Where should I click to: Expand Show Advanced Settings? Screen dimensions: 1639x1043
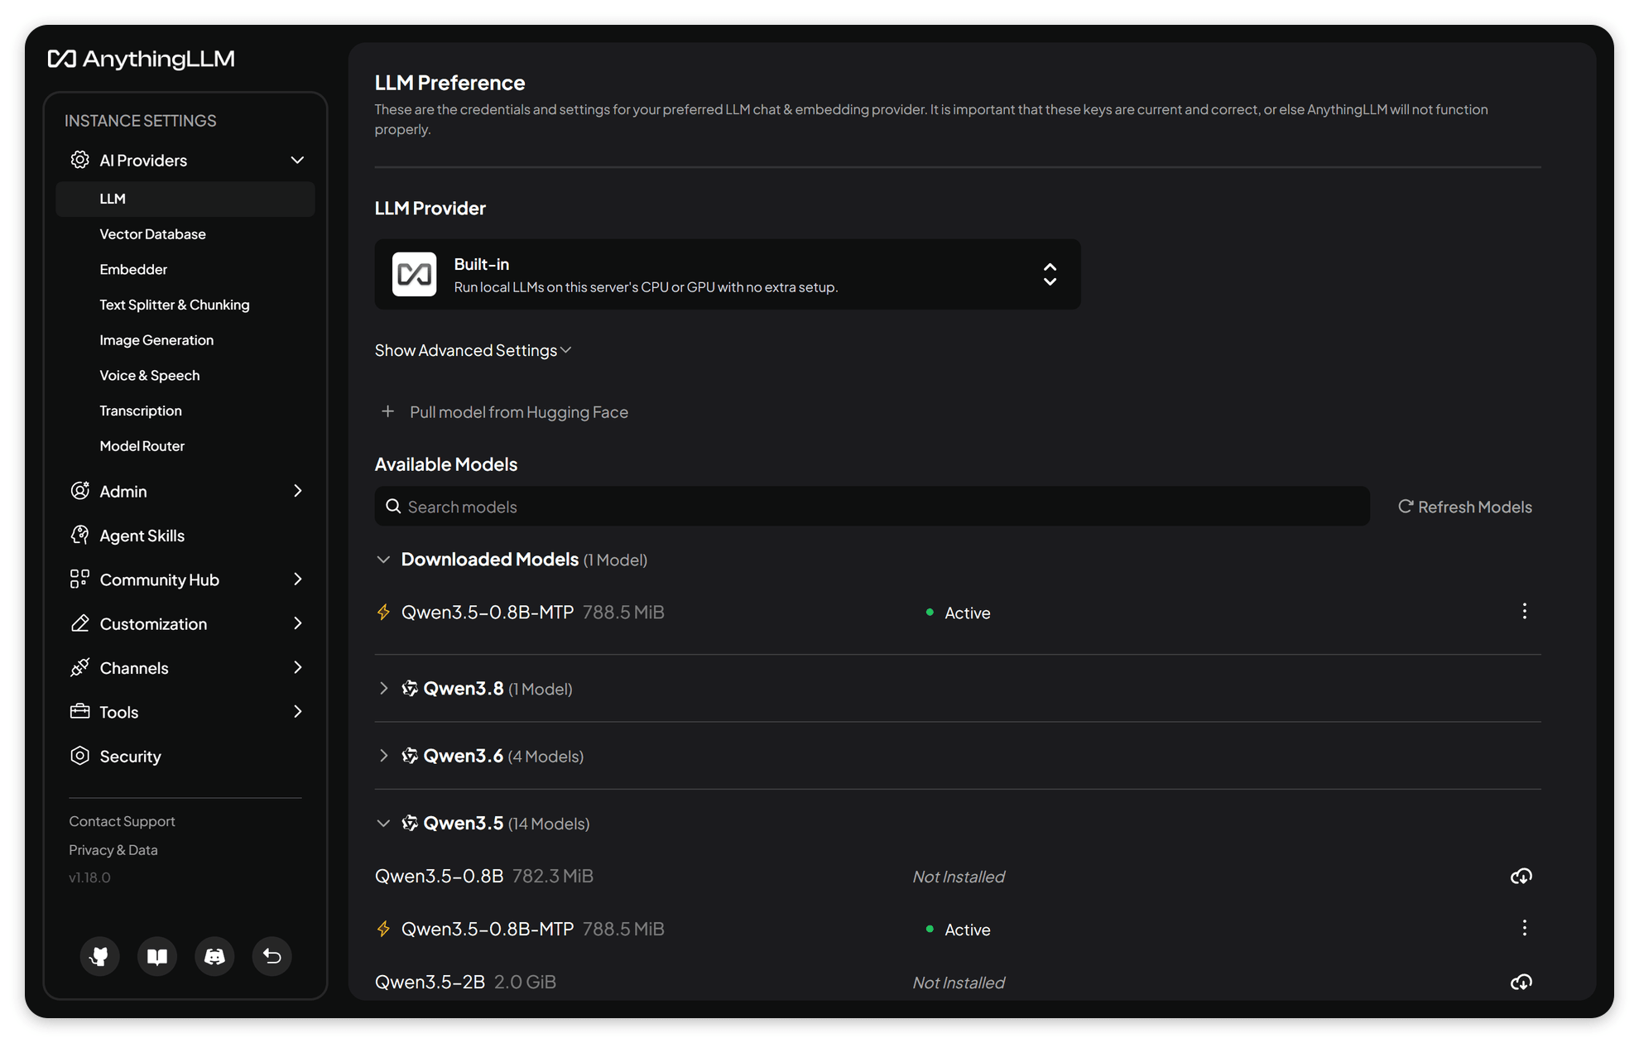coord(473,350)
